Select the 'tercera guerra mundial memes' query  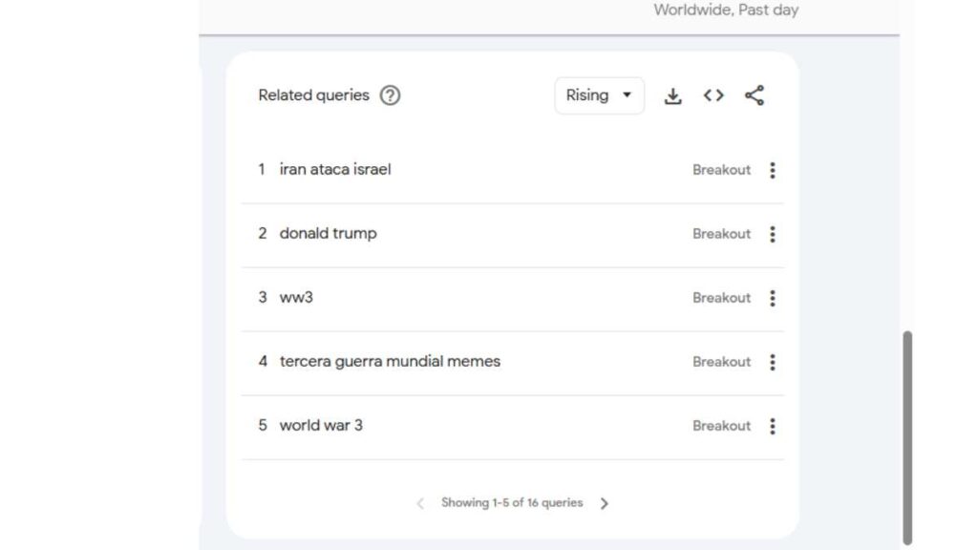pos(390,361)
